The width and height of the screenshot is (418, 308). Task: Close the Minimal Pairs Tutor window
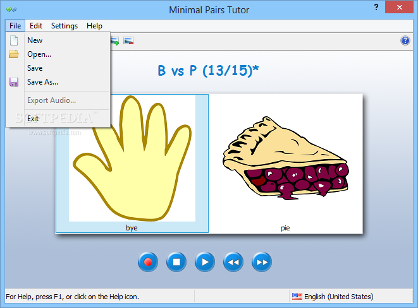click(399, 7)
